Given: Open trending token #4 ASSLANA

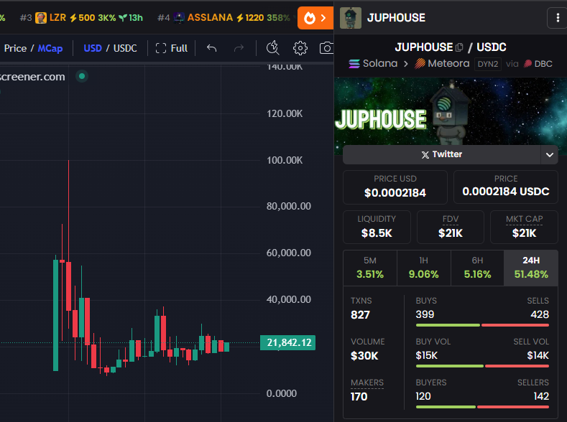Looking at the screenshot, I should click(x=223, y=18).
